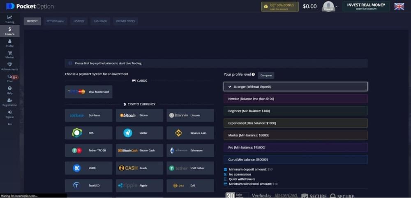The image size is (411, 198).
Task: Switch to the Withdrawal tab
Action: click(55, 21)
